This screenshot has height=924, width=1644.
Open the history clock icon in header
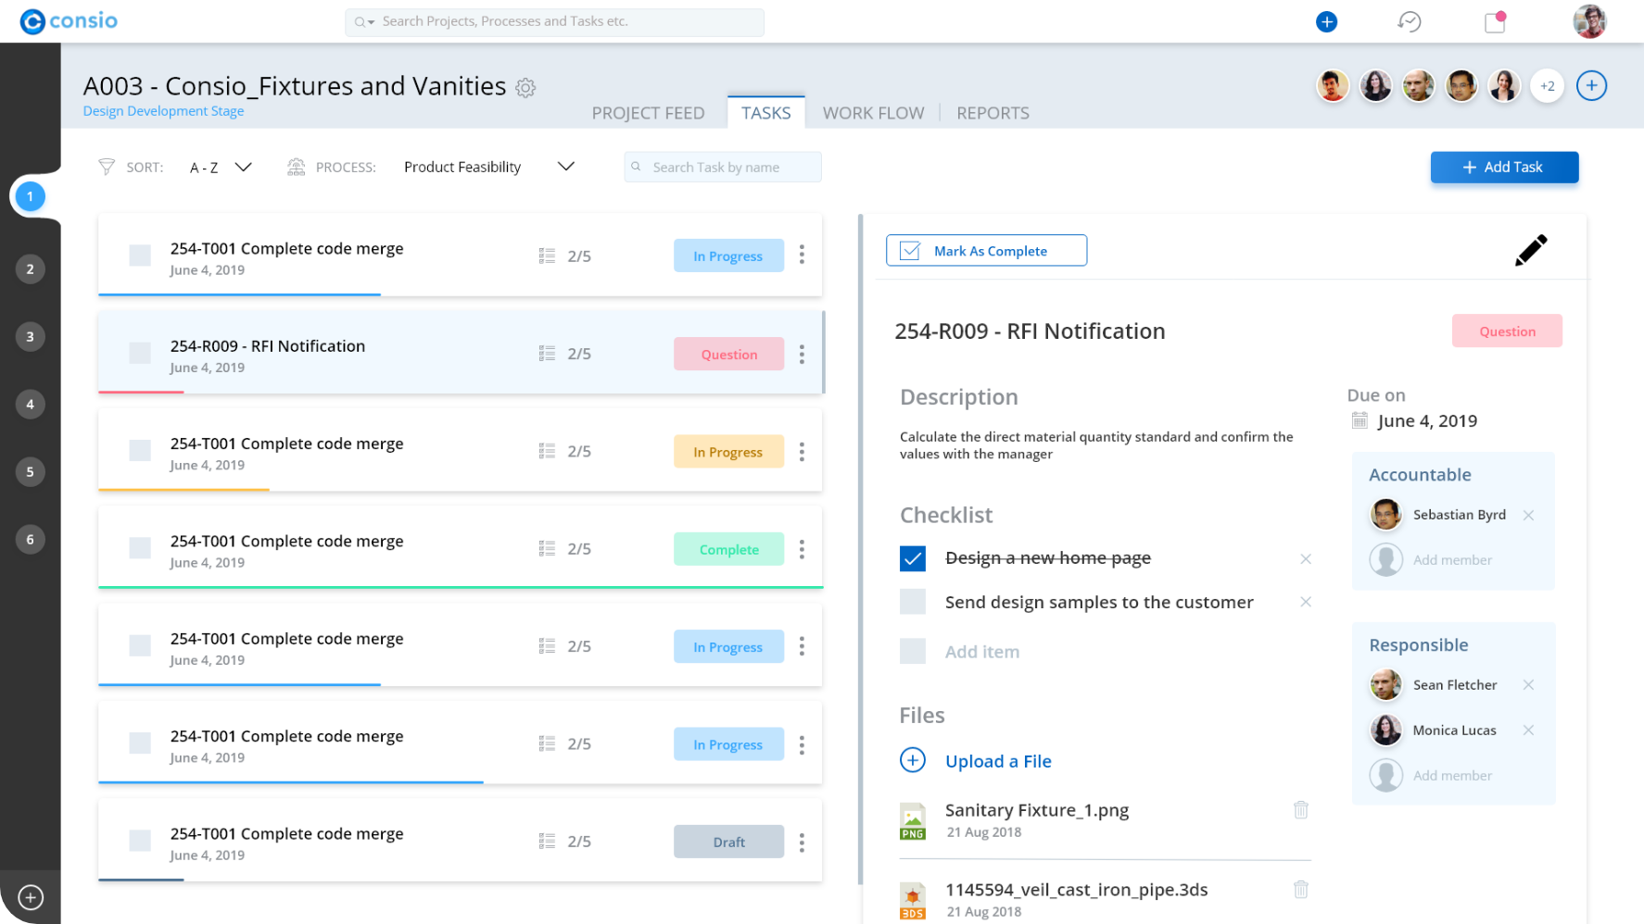[x=1410, y=21]
